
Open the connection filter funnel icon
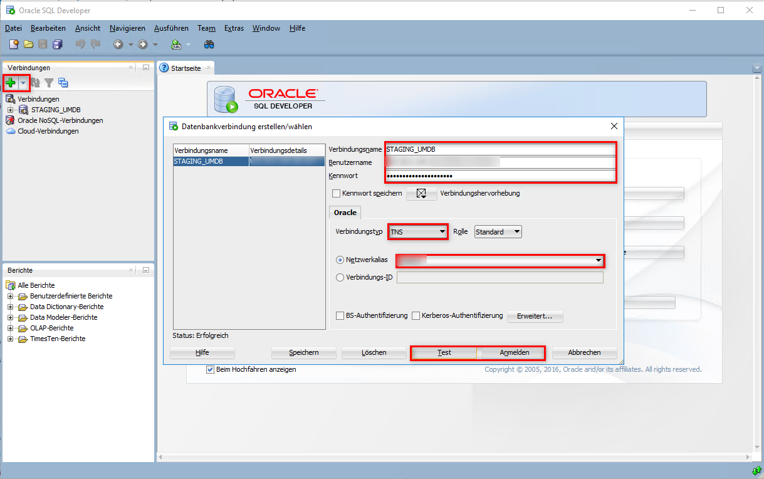point(49,82)
